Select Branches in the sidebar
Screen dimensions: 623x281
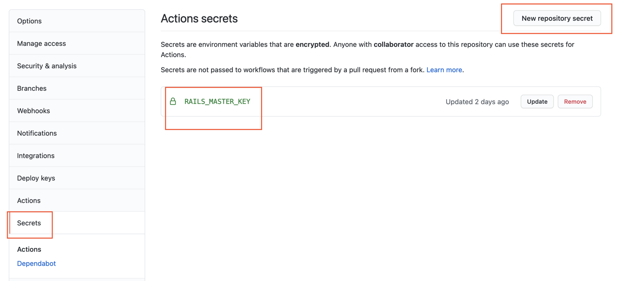77,88
